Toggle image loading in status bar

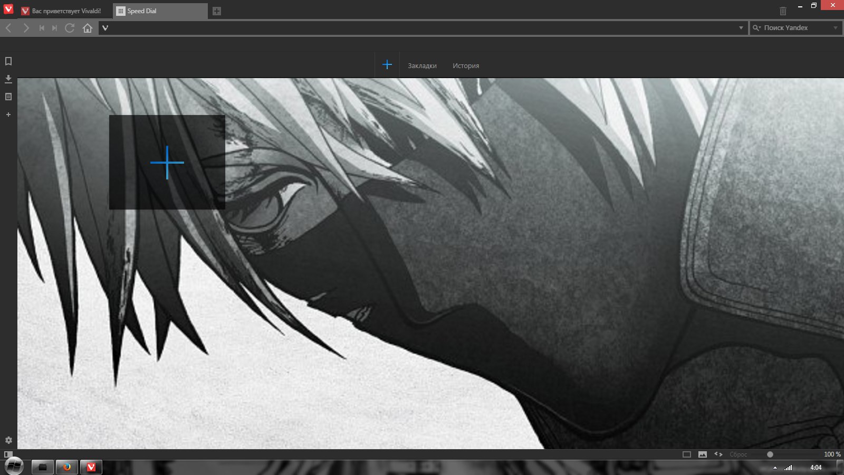[x=703, y=454]
